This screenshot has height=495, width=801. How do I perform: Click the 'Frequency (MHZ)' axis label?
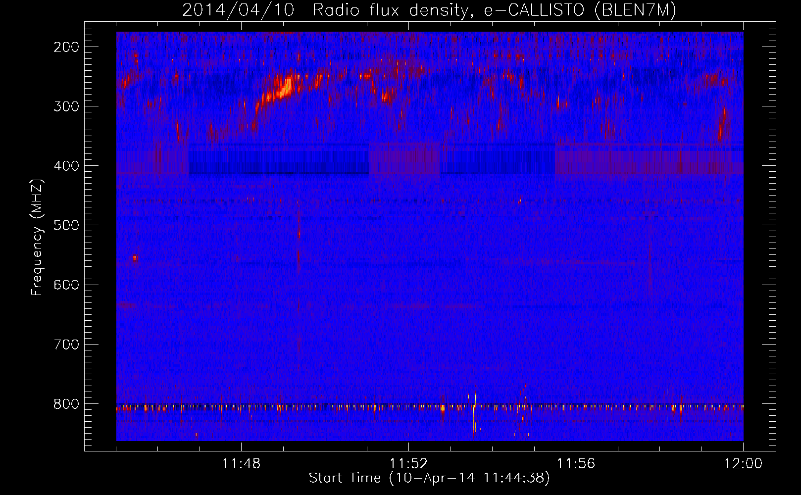(x=37, y=238)
